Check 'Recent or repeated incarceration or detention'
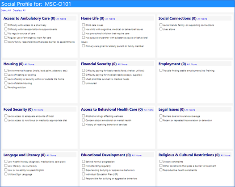This screenshot has width=235, height=187. pos(161,120)
